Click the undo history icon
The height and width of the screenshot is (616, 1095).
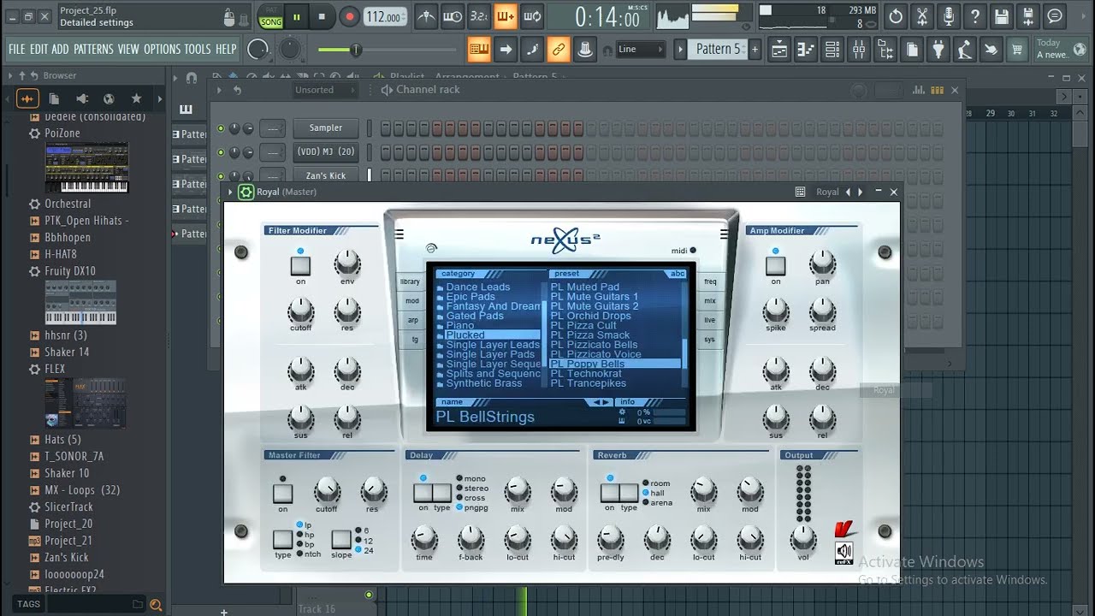click(896, 16)
